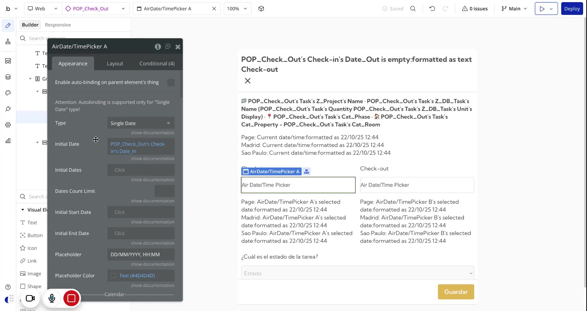Pick the Shape element from palette

pos(31,286)
